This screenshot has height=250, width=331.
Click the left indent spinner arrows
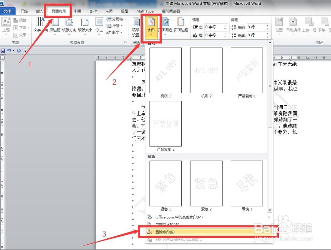[x=225, y=27]
